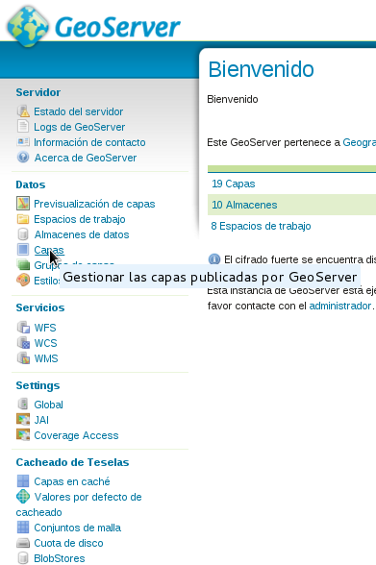Image resolution: width=376 pixels, height=565 pixels.
Task: Click the GeoServer title text logo
Action: [118, 27]
